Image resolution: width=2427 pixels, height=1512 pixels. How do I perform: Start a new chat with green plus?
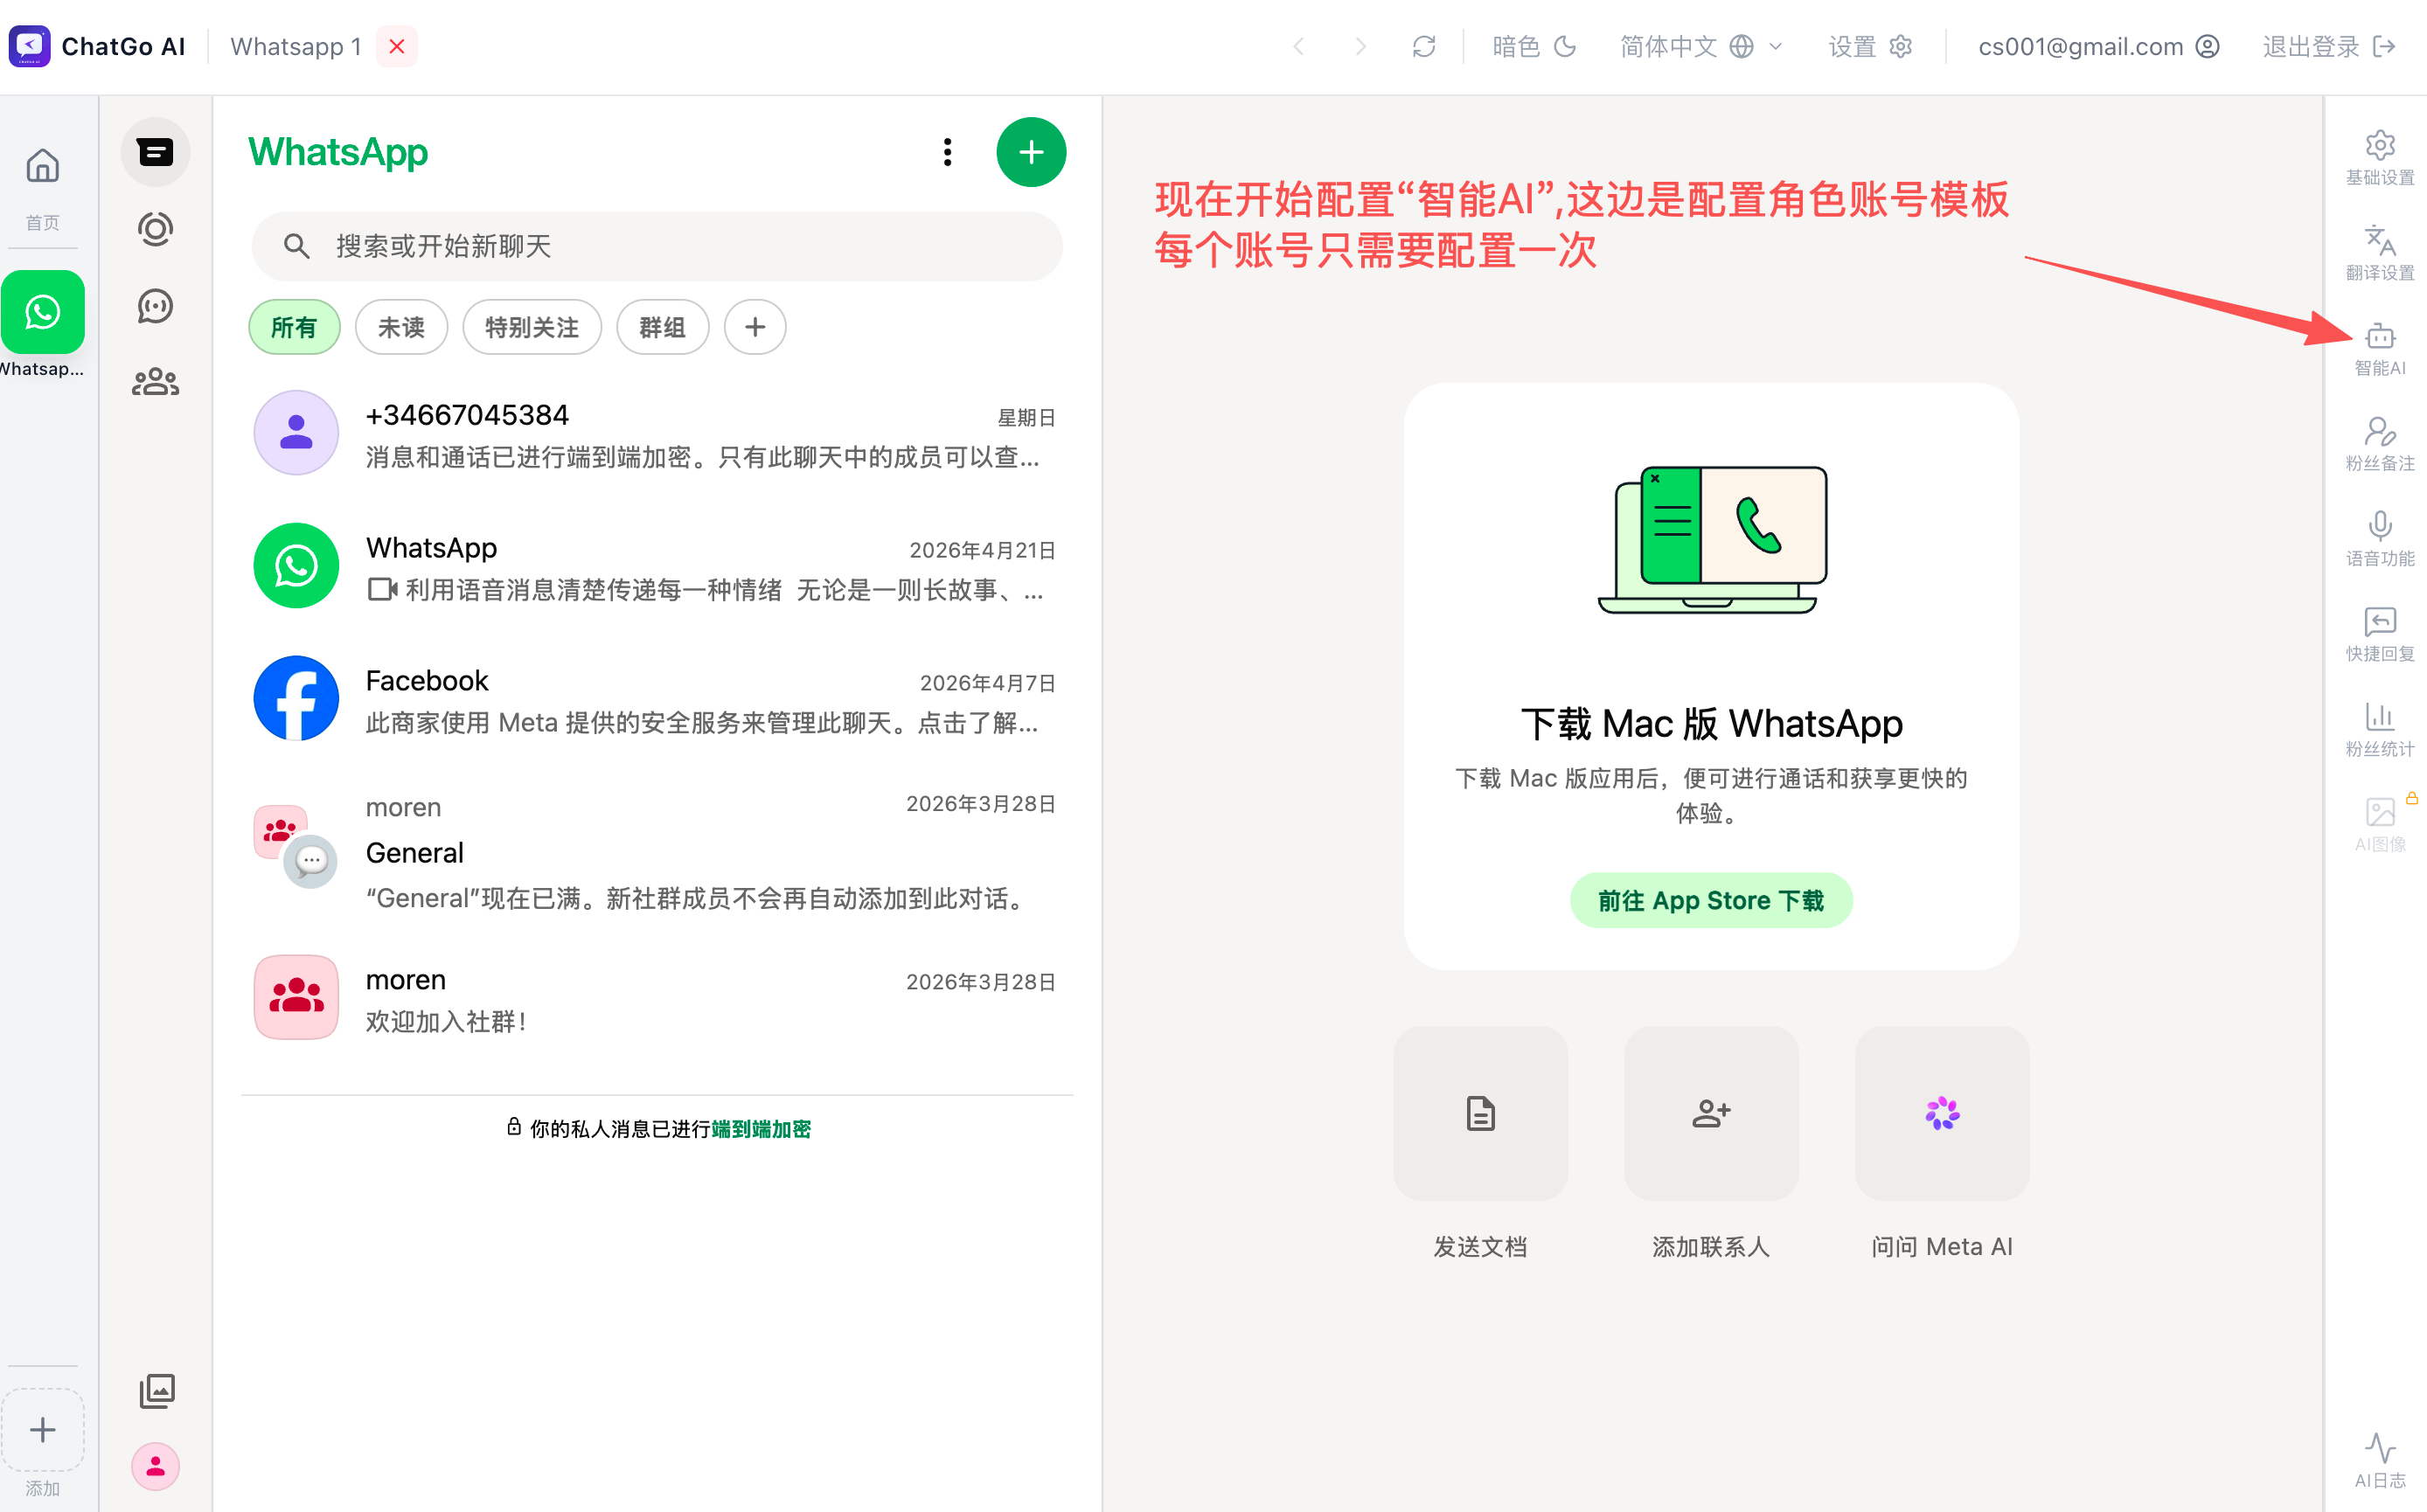coord(1031,152)
